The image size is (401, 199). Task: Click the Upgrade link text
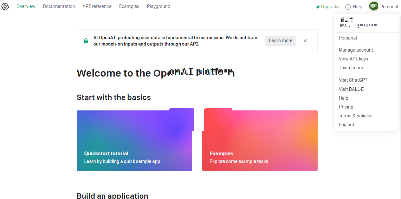pos(330,7)
